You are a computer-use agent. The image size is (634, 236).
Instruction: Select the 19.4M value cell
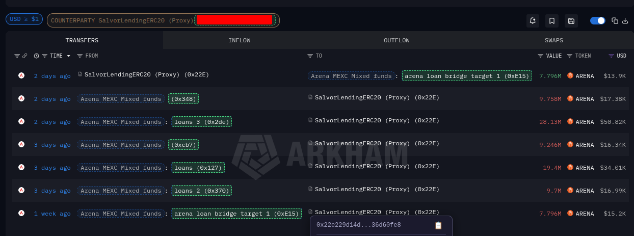point(552,168)
